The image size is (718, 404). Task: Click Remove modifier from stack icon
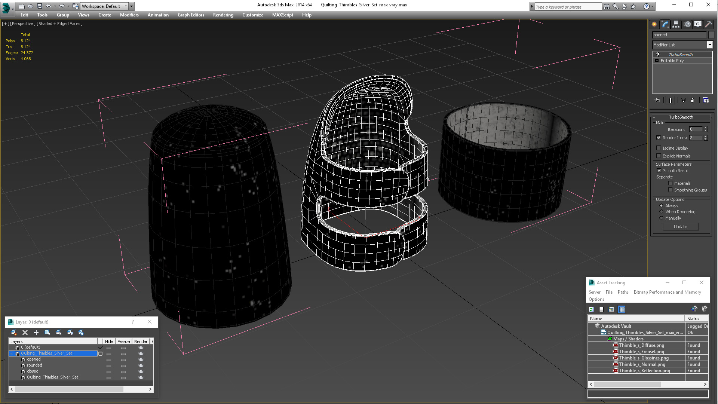[x=692, y=100]
